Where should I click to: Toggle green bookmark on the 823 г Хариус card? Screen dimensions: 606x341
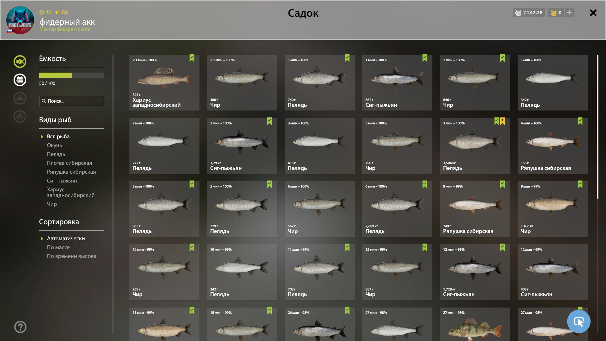[x=192, y=58]
